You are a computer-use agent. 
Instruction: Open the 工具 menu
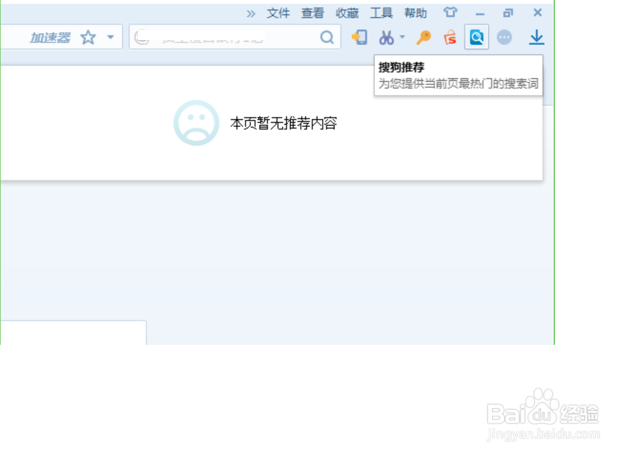pos(381,13)
